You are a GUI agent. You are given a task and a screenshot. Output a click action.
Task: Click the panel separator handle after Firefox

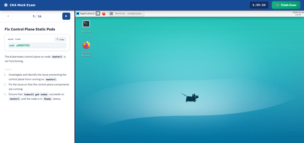[108, 14]
